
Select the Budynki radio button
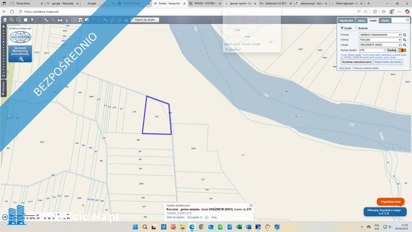click(356, 28)
